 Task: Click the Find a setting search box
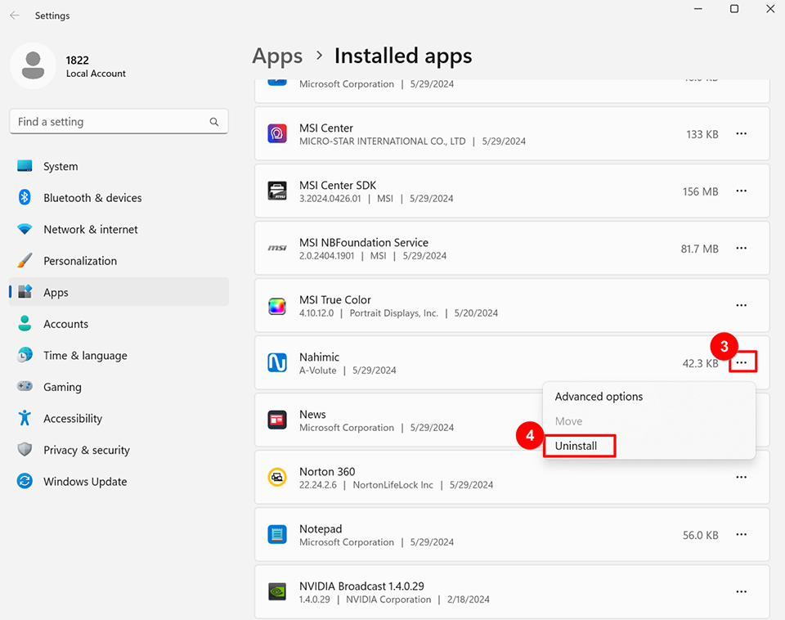pyautogui.click(x=119, y=122)
